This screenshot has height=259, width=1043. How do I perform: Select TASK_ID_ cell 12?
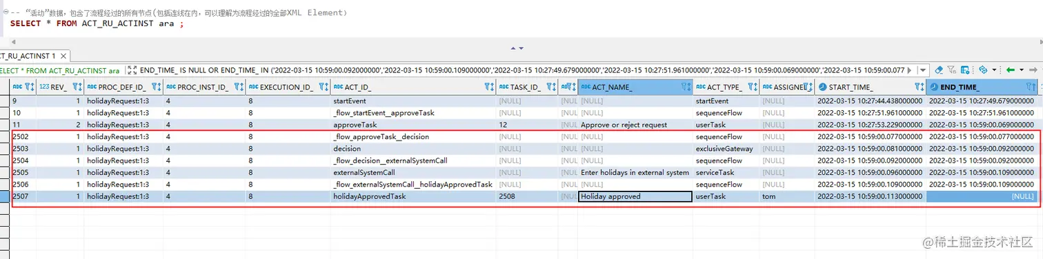pyautogui.click(x=527, y=125)
